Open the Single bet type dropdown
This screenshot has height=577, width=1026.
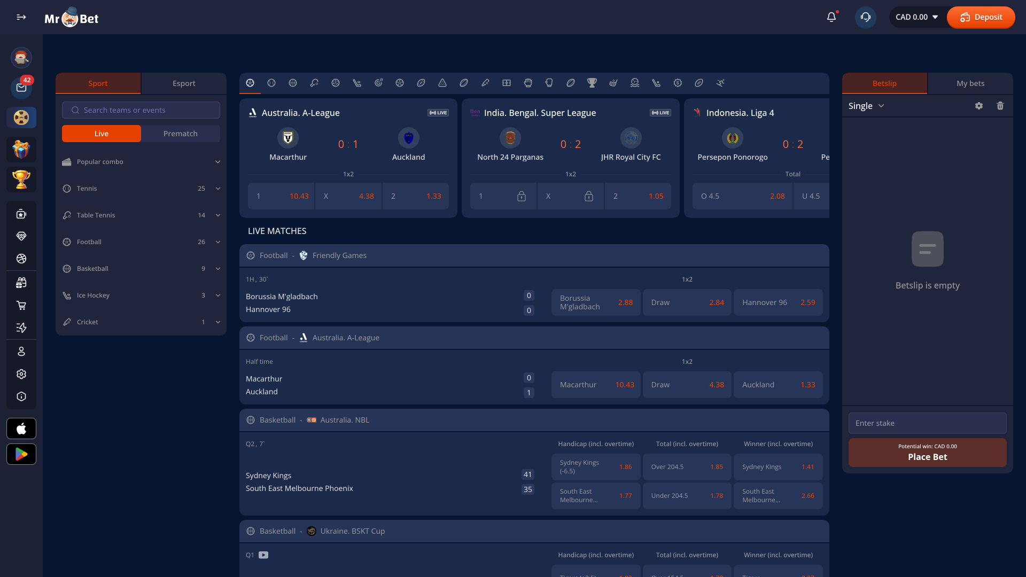(x=866, y=106)
